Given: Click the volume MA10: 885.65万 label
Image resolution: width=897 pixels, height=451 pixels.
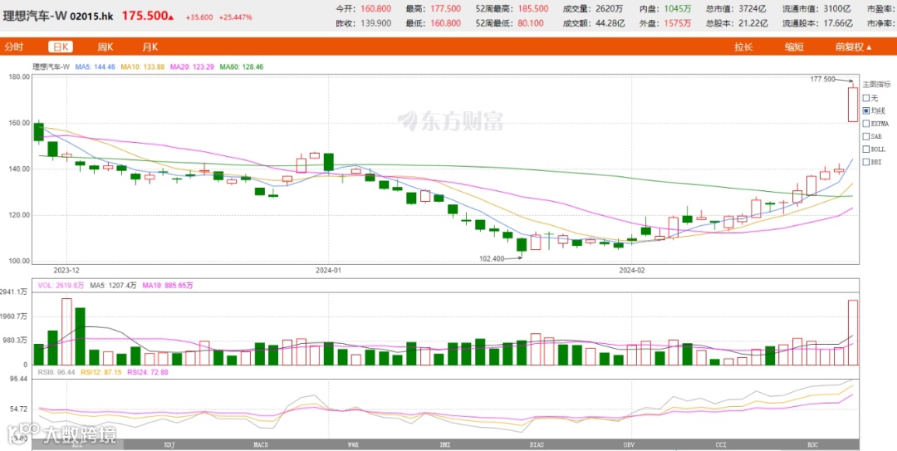Looking at the screenshot, I should (168, 285).
